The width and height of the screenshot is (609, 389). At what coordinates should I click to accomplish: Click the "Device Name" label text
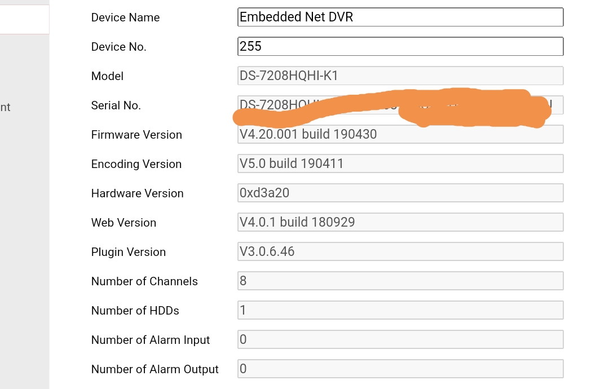pyautogui.click(x=125, y=17)
